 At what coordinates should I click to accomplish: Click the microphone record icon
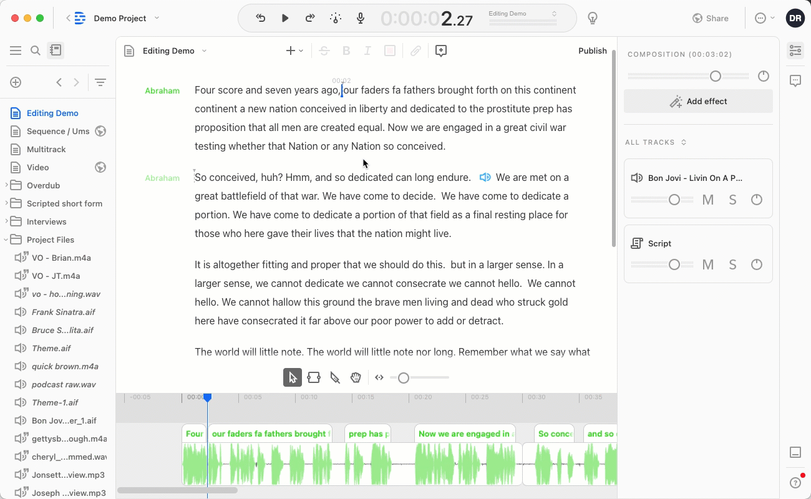point(361,18)
